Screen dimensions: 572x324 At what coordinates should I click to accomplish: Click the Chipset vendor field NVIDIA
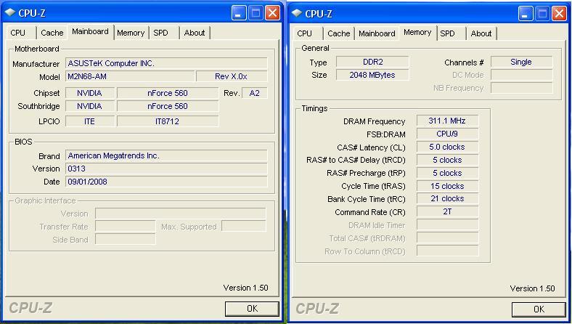90,93
